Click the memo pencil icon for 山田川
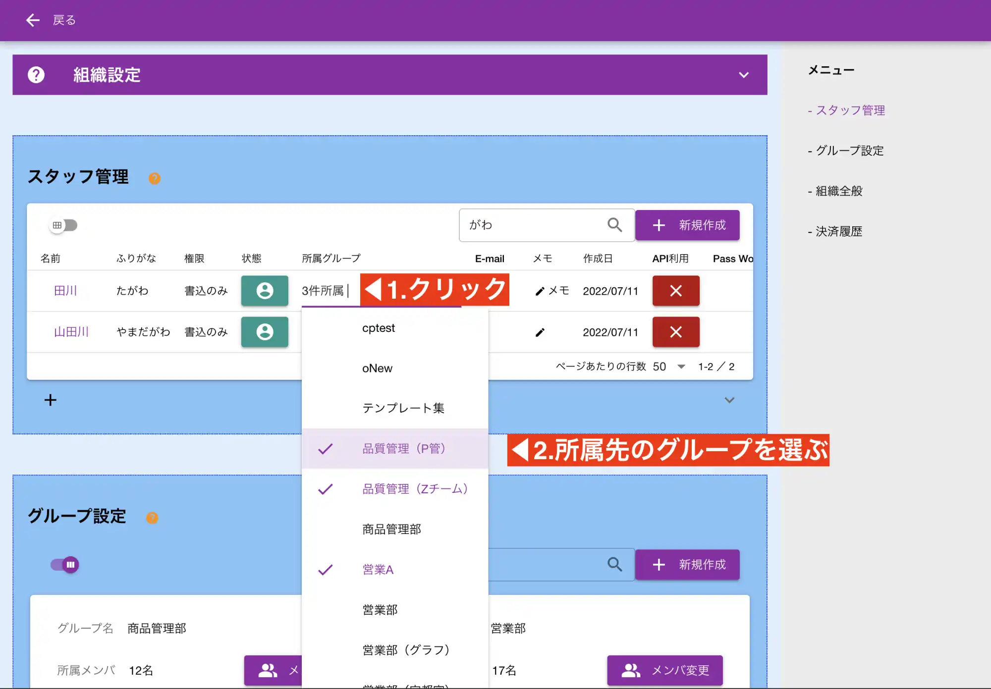 (x=540, y=332)
